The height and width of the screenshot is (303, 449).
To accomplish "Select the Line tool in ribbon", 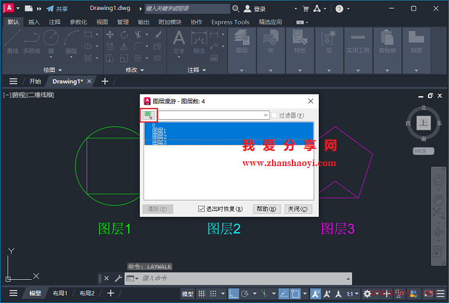I will (13, 42).
